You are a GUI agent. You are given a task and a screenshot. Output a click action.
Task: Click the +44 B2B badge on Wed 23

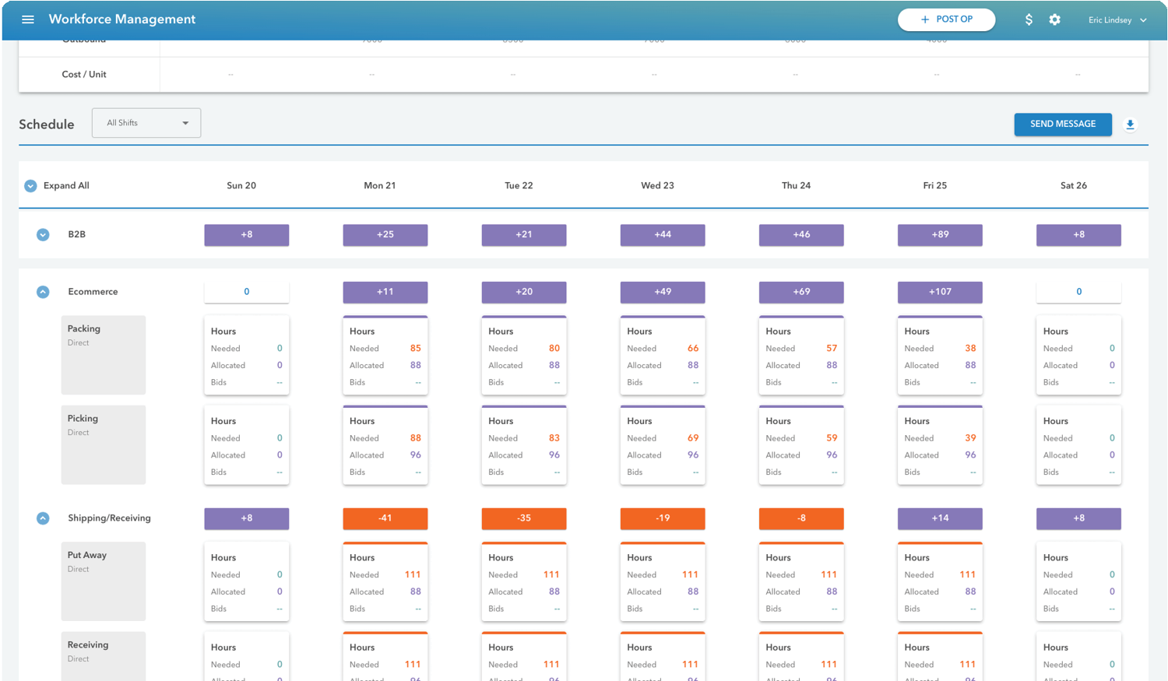click(662, 234)
